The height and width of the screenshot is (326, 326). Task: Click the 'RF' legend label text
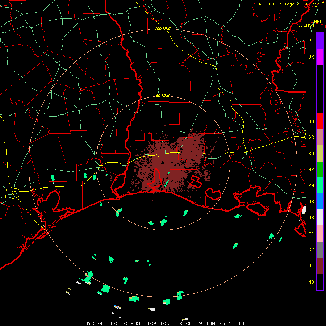311,41
